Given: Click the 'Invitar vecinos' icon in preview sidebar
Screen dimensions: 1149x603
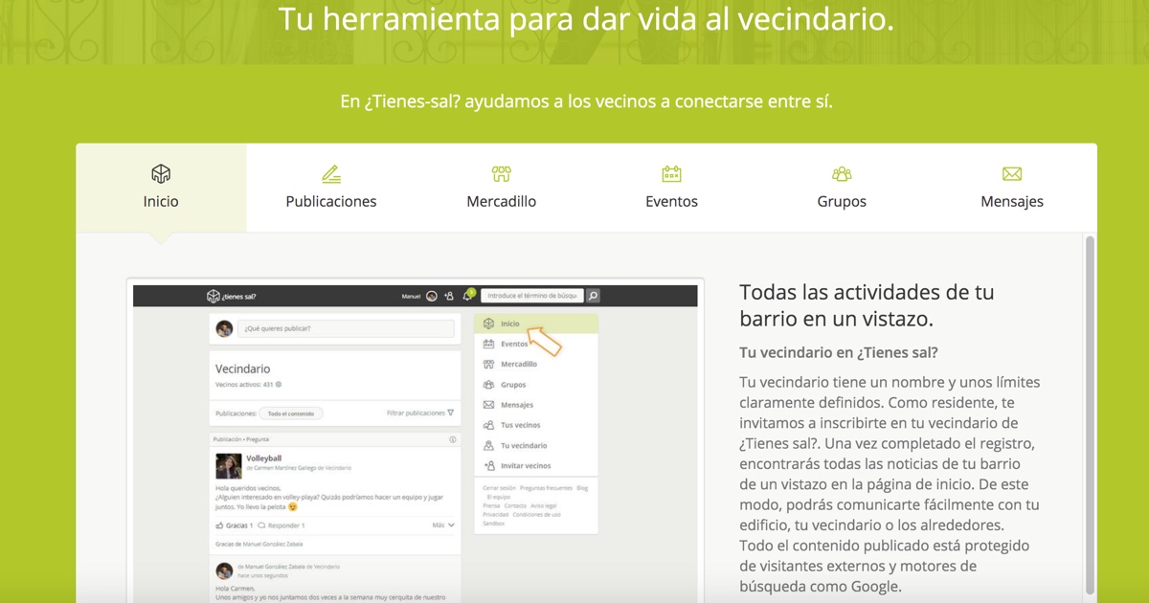Looking at the screenshot, I should (x=489, y=465).
